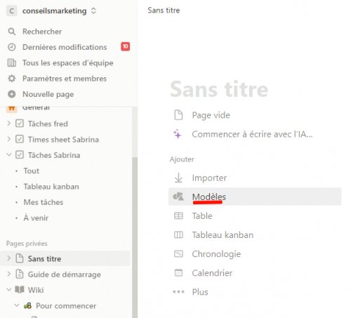
Task: Collapse the Pour commencer page
Action: pos(17,305)
